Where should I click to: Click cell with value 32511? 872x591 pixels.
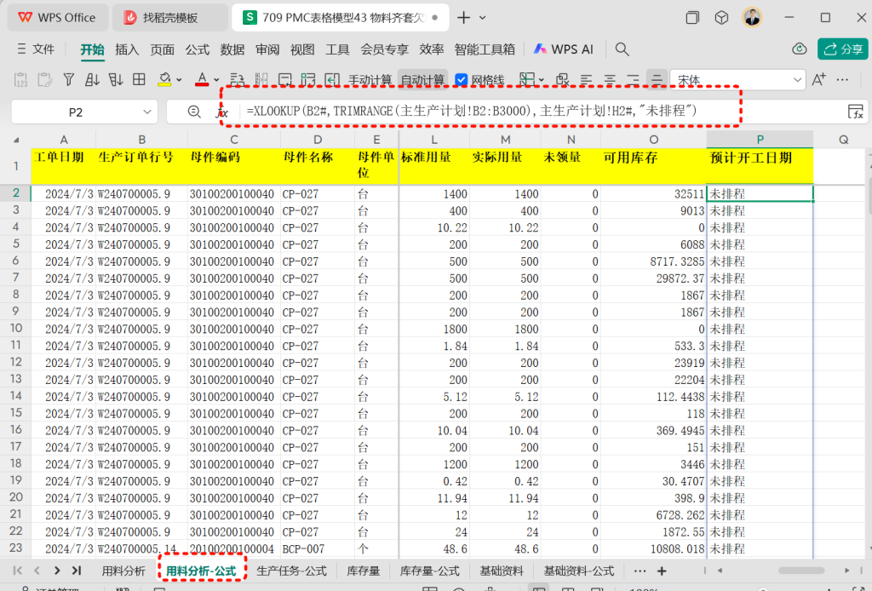pyautogui.click(x=653, y=194)
